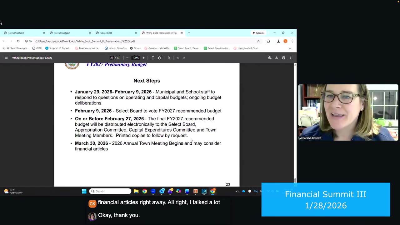Click the Next Steps heading
This screenshot has width=400, height=225.
(147, 81)
